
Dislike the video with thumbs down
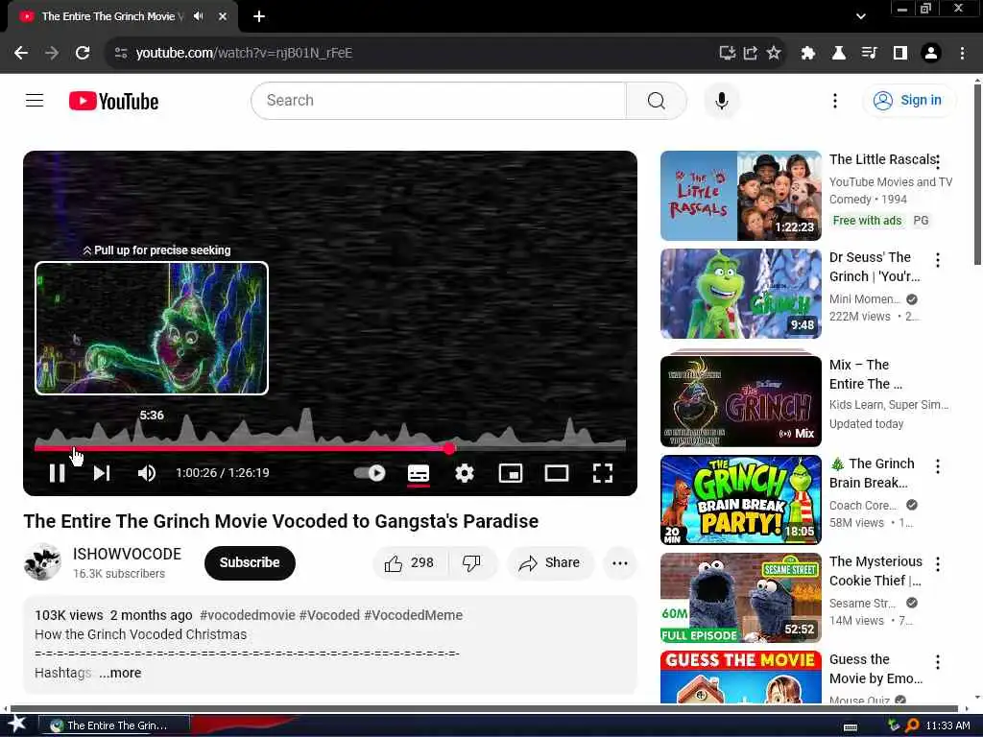click(x=472, y=562)
